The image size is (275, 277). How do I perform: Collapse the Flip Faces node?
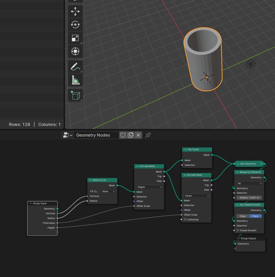[185, 149]
